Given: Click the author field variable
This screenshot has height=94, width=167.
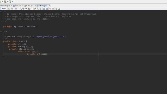Looking at the screenshot, I should pos(31,49).
